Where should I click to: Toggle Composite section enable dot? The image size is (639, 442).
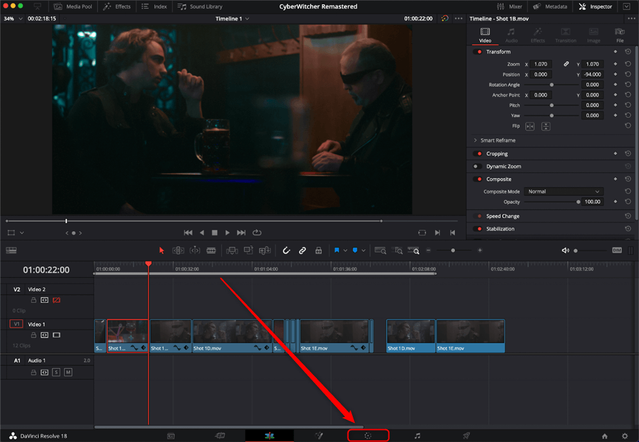(x=477, y=179)
